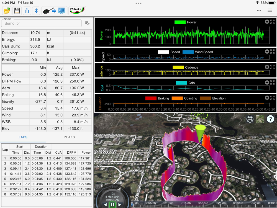
Task: Open a ride file with the folder icon
Action: tap(7, 11)
